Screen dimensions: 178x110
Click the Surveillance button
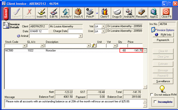pyautogui.click(x=163, y=81)
